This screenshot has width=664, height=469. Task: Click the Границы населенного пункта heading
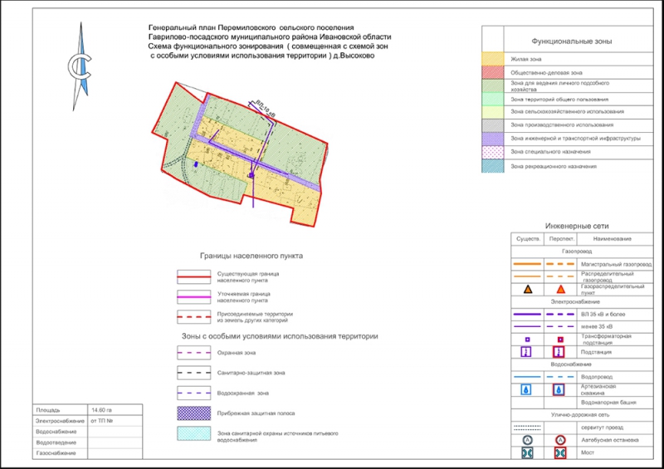(251, 256)
